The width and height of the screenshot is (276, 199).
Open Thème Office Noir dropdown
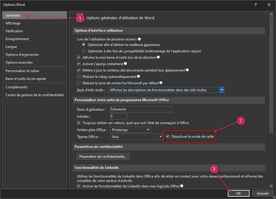pyautogui.click(x=137, y=137)
